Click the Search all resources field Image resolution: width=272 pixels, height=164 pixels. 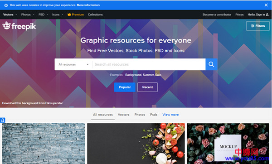pyautogui.click(x=149, y=64)
